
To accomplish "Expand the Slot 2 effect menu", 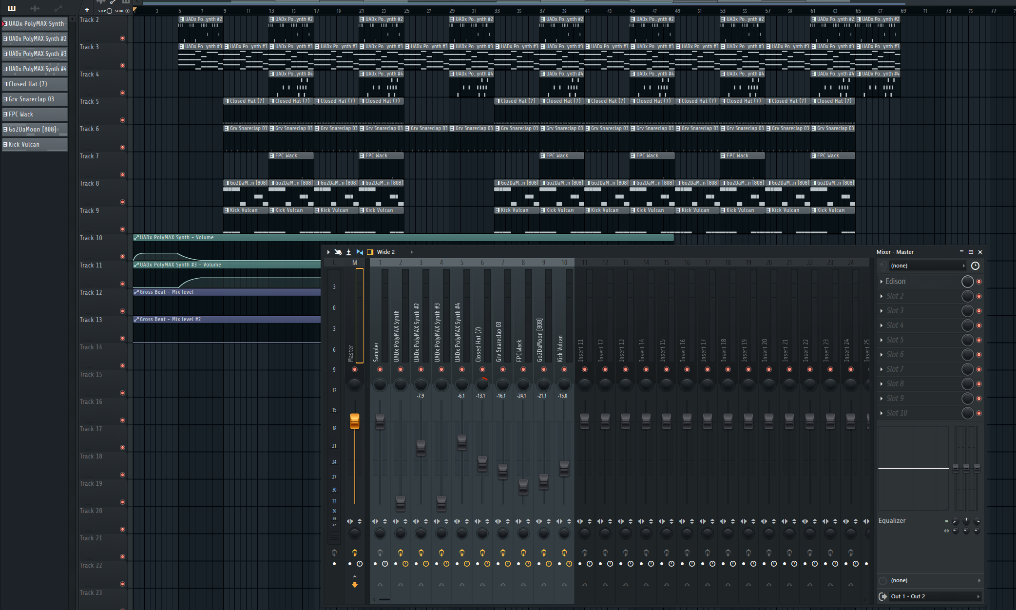I will (x=882, y=296).
